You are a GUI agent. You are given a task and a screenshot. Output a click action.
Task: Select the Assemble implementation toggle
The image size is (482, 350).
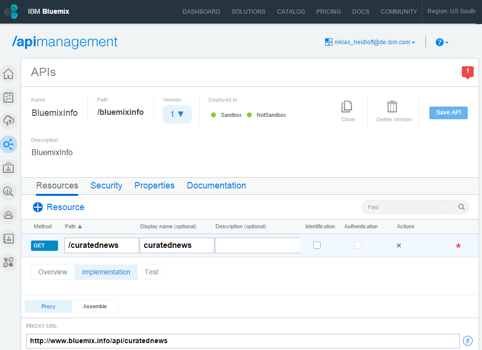(x=95, y=306)
